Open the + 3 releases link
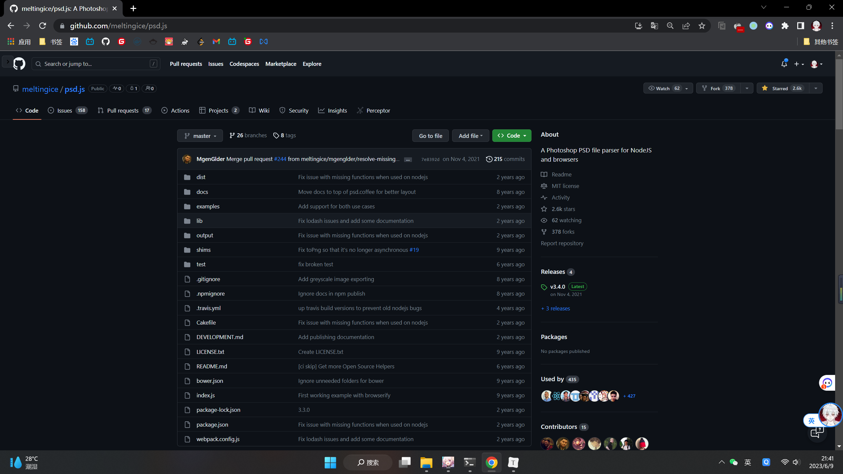Image resolution: width=843 pixels, height=474 pixels. pos(556,308)
